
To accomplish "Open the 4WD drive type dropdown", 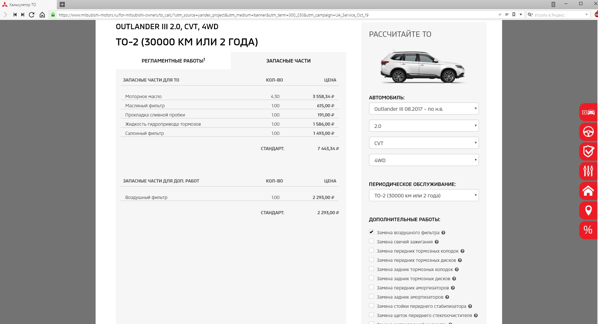I will coord(424,160).
